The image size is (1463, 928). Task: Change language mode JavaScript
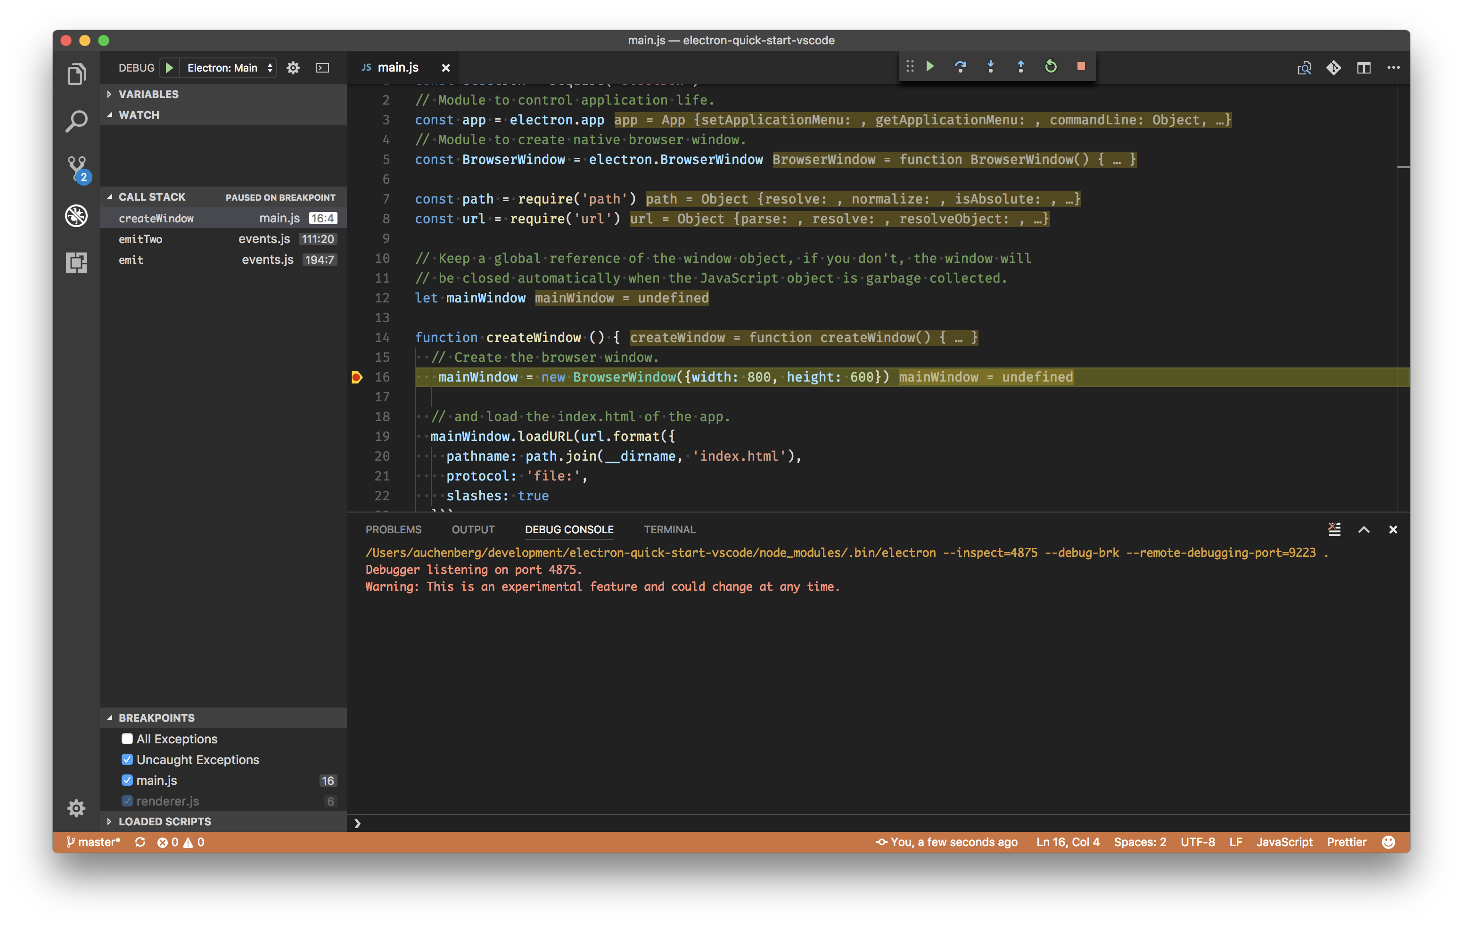click(x=1284, y=842)
